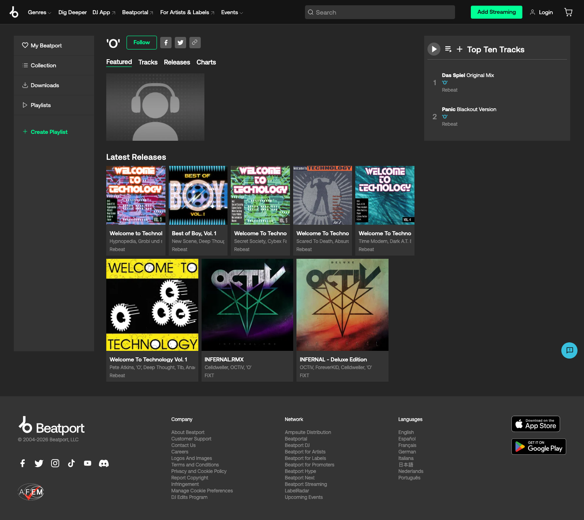Switch language to Español
This screenshot has width=584, height=520.
tap(407, 439)
